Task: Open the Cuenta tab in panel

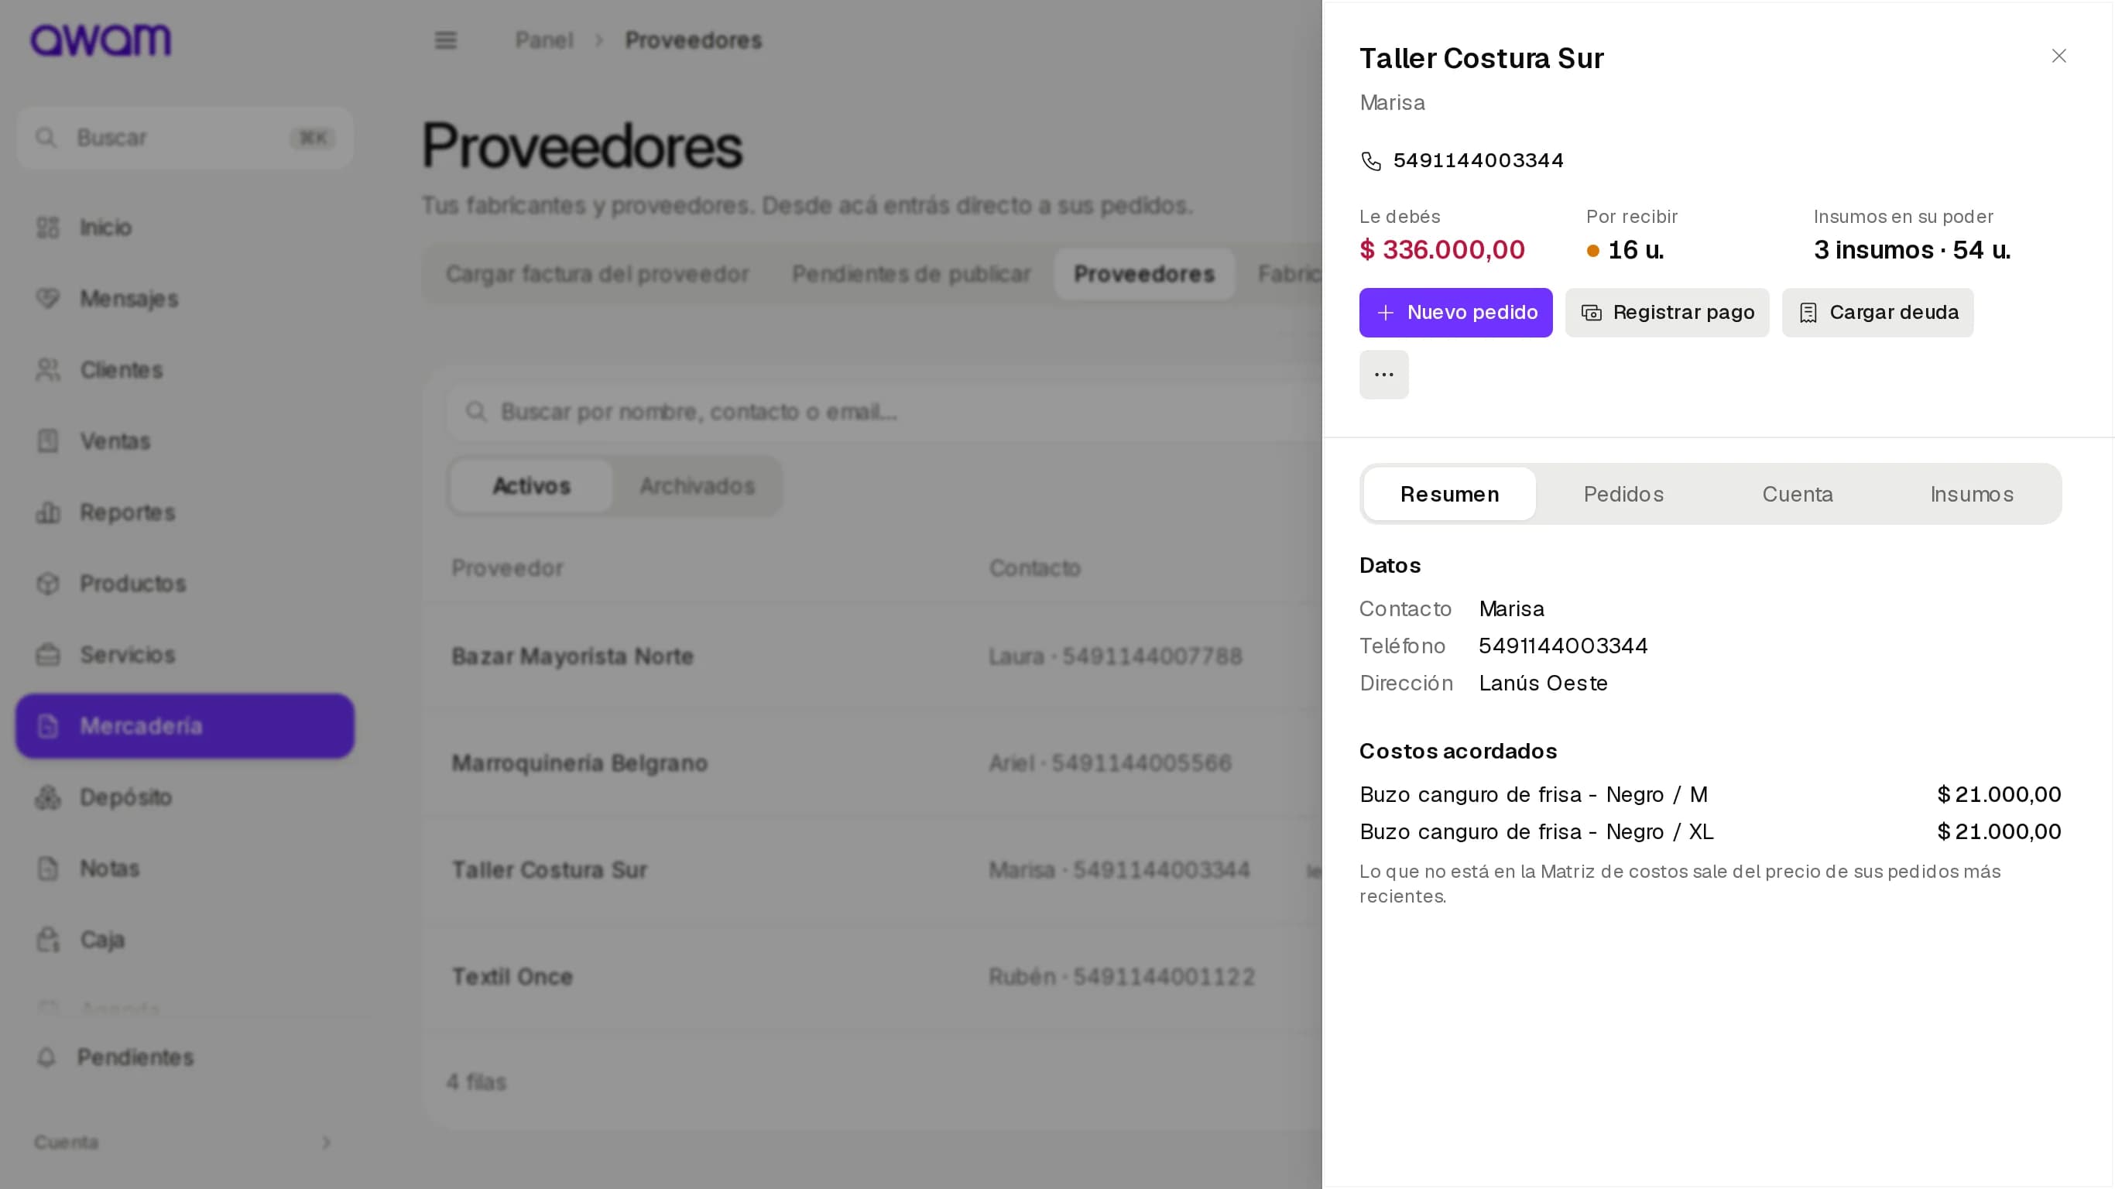Action: click(x=1798, y=495)
